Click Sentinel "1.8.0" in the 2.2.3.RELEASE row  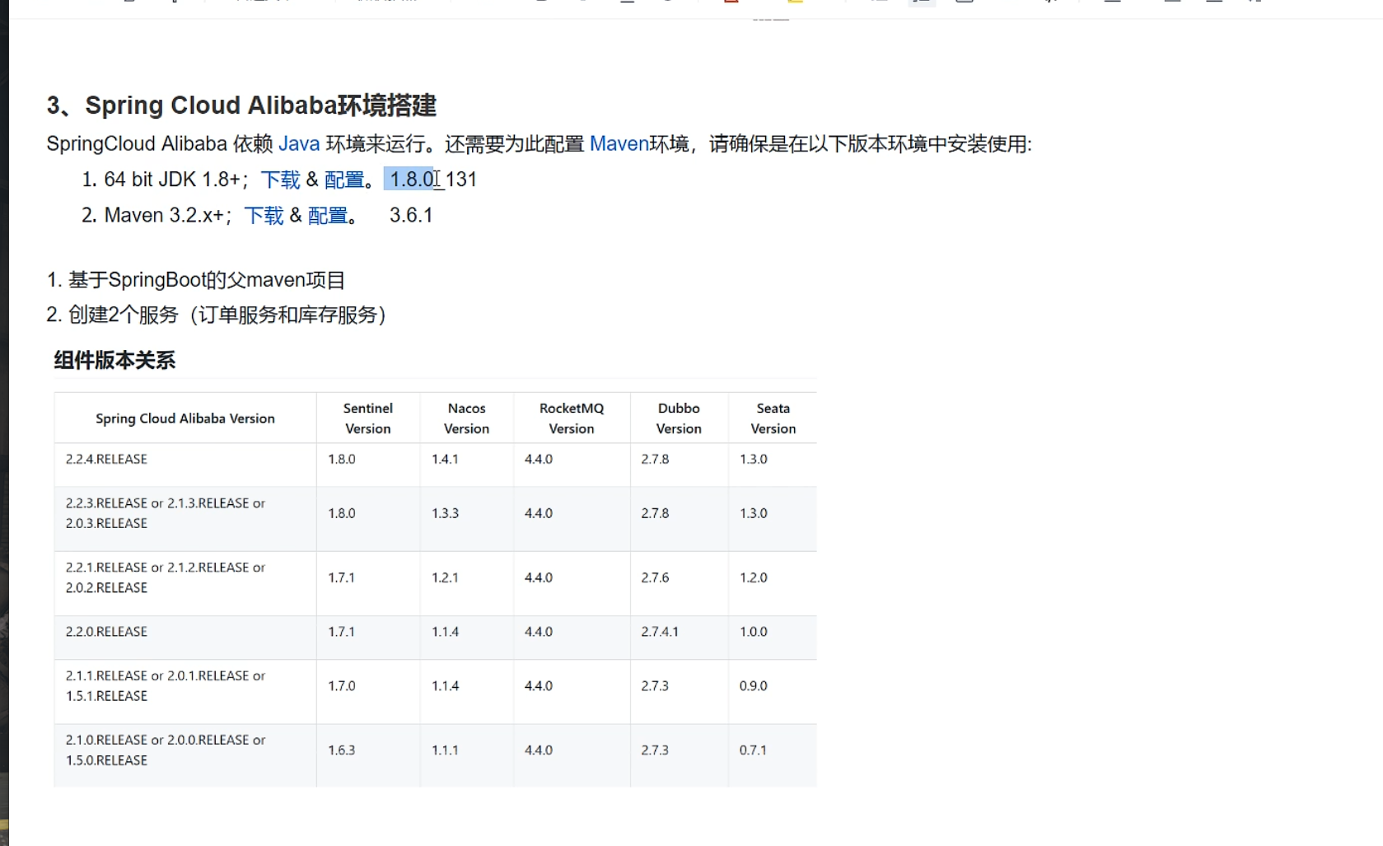point(342,513)
